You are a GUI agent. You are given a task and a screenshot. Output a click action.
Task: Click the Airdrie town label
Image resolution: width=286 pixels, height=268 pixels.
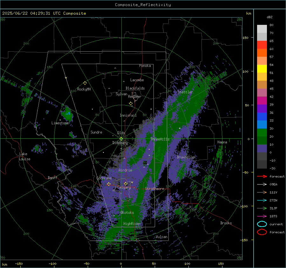pyautogui.click(x=125, y=170)
